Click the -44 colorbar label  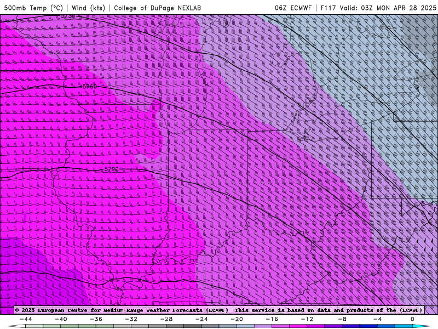(x=26, y=319)
